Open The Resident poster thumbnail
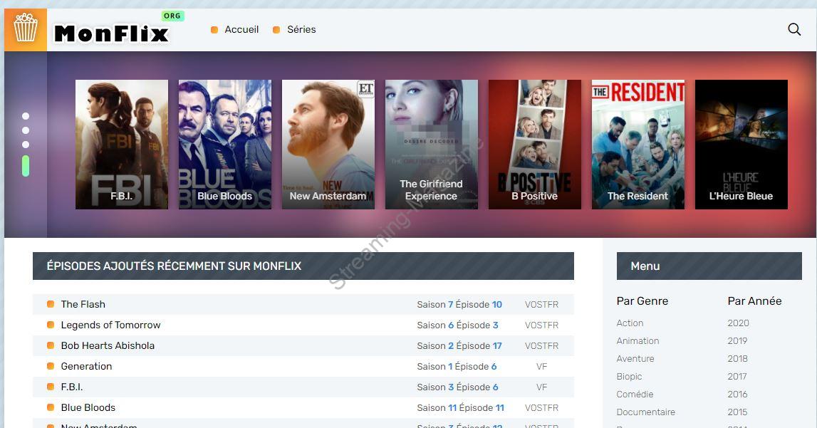 pos(638,144)
